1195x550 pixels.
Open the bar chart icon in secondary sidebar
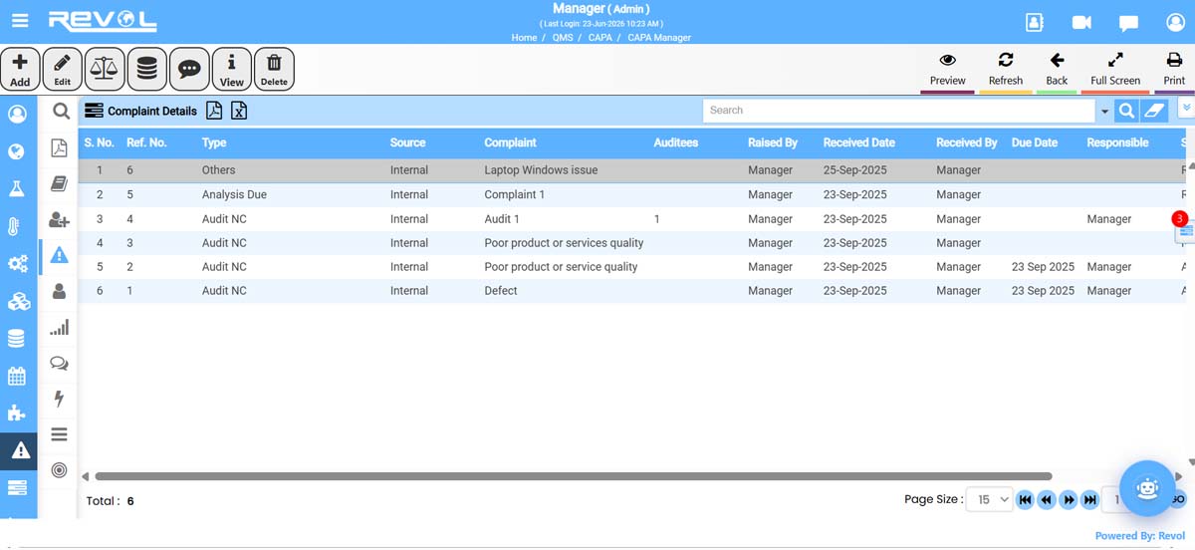(59, 327)
